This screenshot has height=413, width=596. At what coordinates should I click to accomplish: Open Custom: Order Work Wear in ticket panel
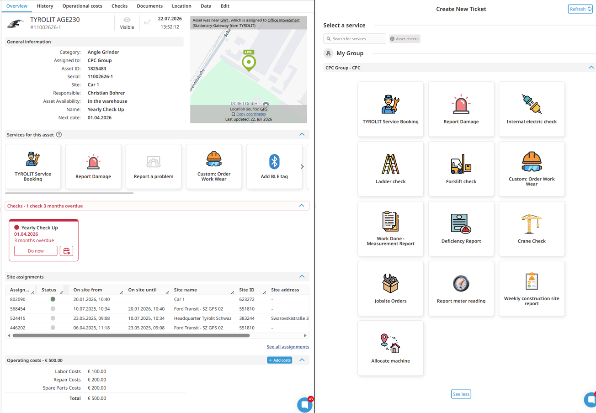[x=532, y=169]
